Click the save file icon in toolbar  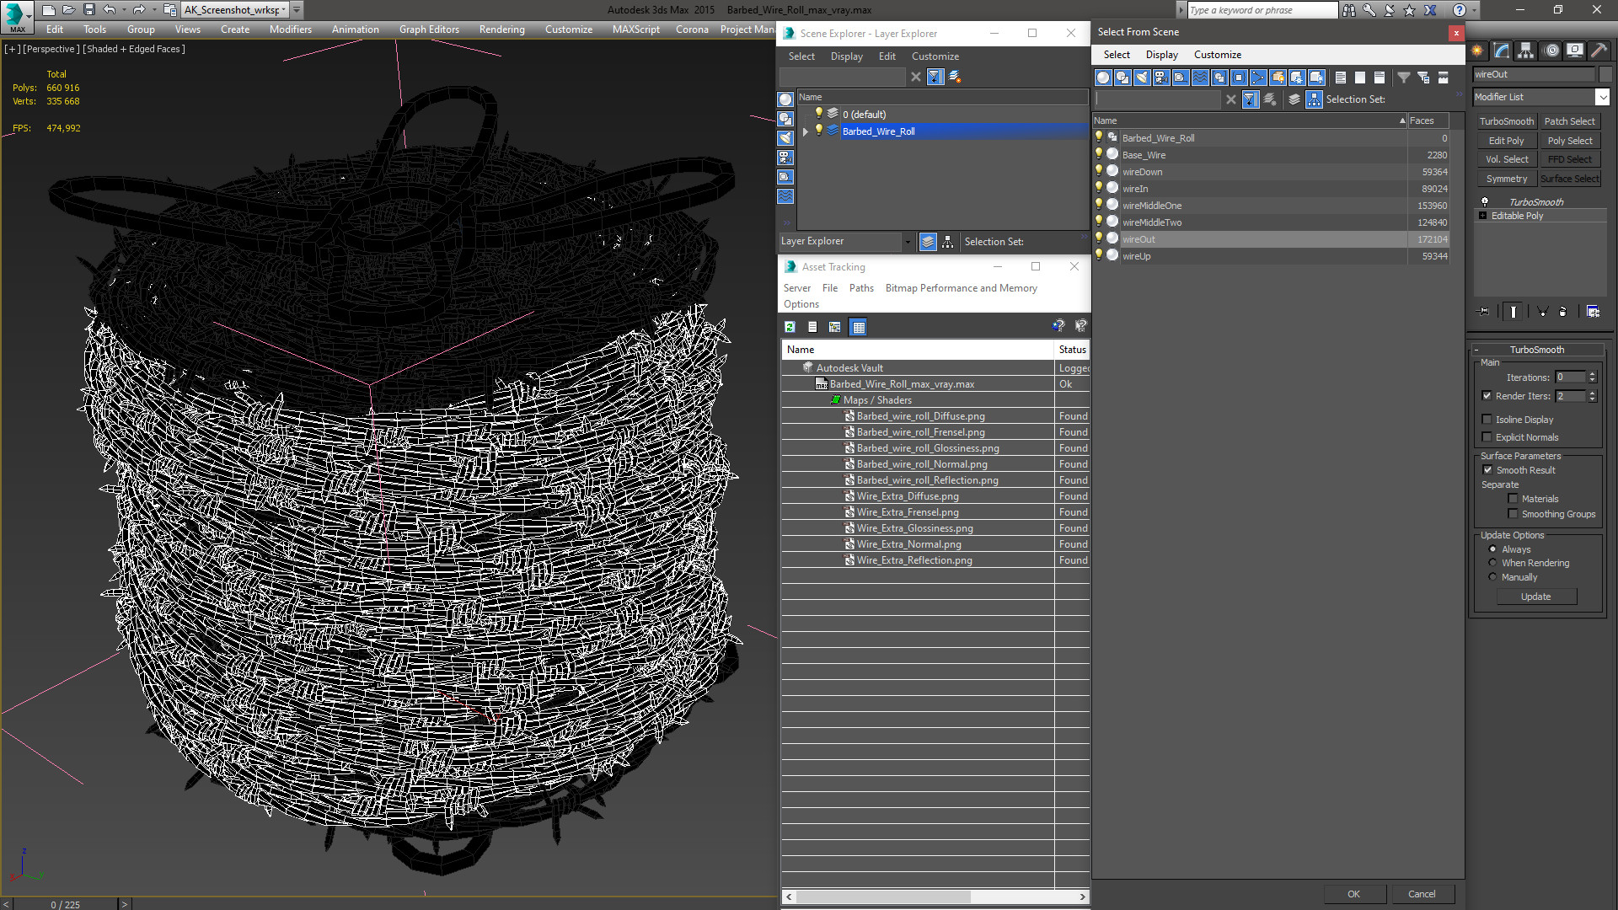coord(88,10)
